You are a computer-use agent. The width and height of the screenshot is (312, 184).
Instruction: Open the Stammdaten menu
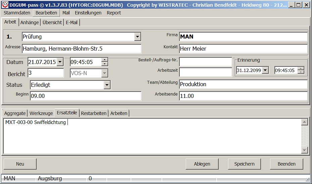coord(17,13)
